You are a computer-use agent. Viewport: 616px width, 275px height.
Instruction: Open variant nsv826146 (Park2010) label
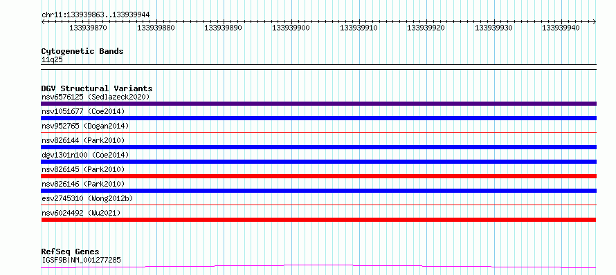(83, 184)
